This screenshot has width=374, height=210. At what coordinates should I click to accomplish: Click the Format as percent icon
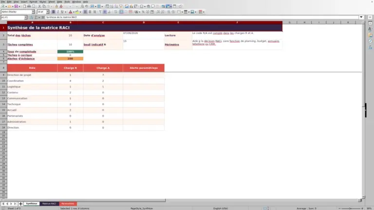143,12
